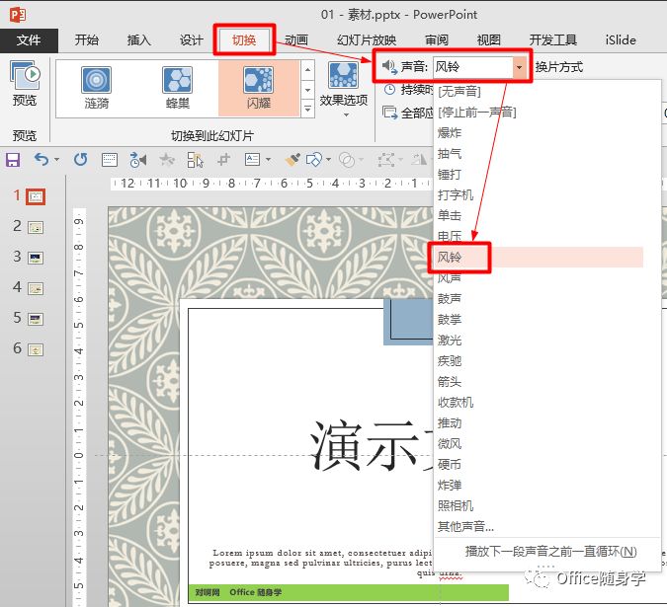Switch to the Home (开始) tab

(x=87, y=40)
